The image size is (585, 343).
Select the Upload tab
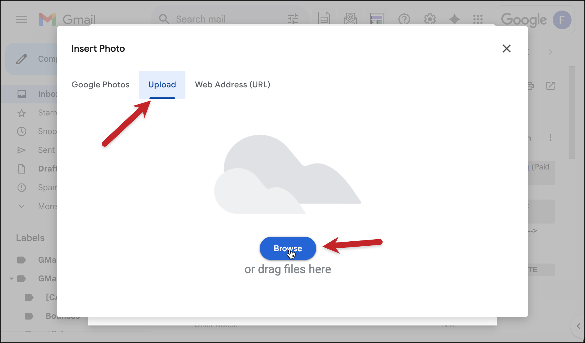tap(162, 85)
